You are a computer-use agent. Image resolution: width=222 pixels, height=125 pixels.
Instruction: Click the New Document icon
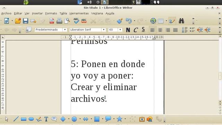[7, 21]
